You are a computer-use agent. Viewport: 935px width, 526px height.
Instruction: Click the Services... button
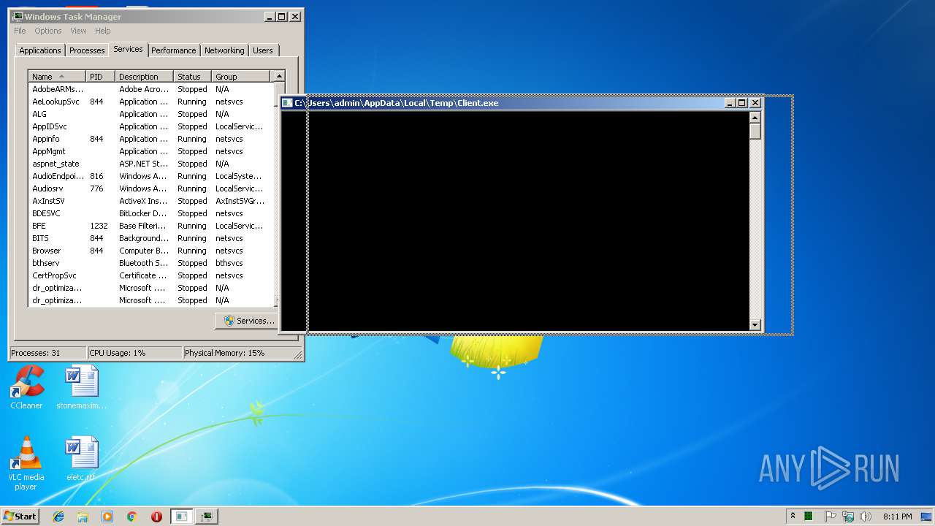(x=248, y=321)
